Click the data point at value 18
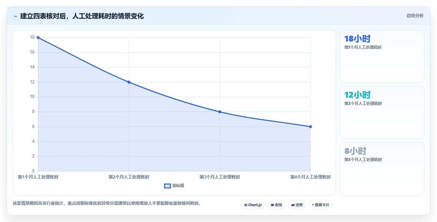 point(38,38)
